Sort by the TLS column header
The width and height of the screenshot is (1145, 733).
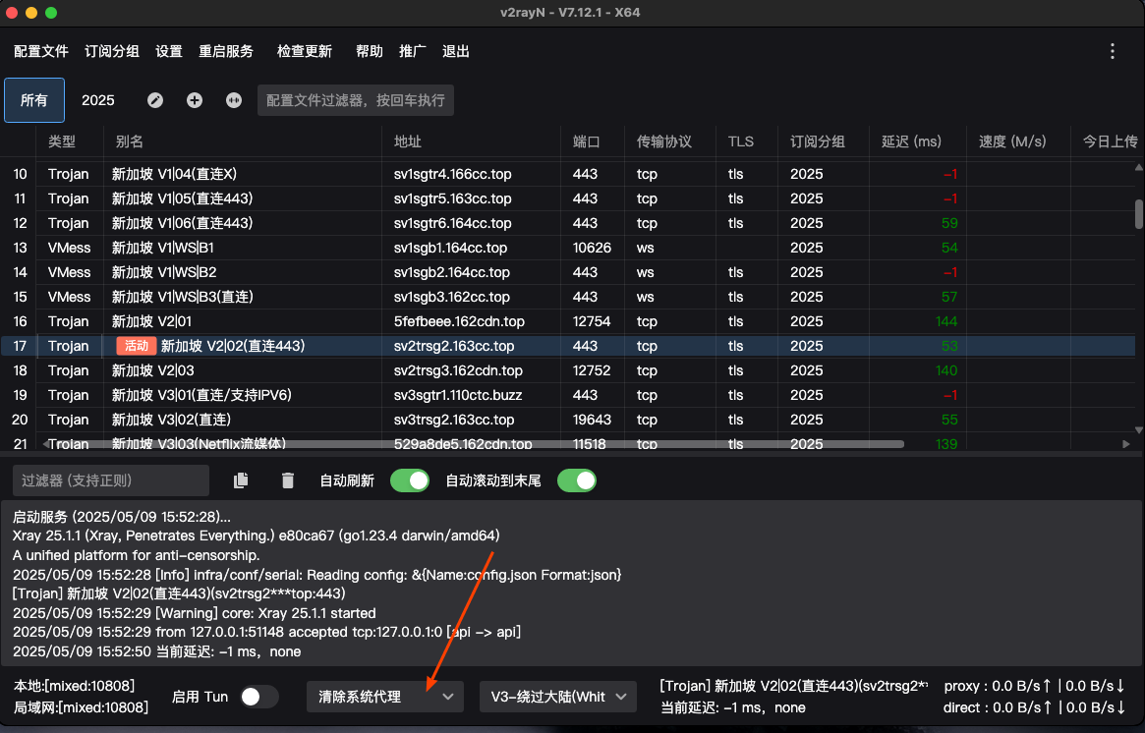(x=746, y=141)
